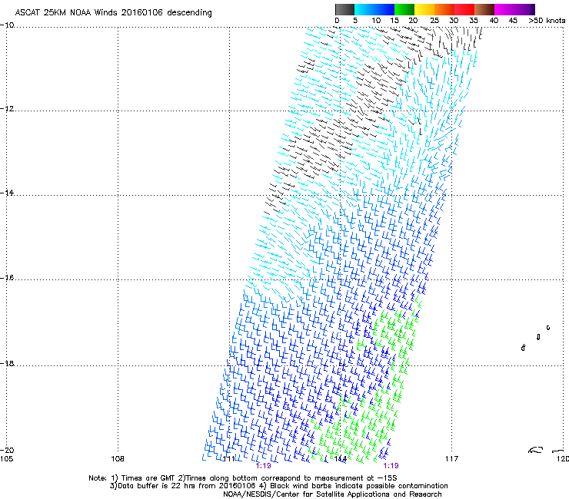This screenshot has width=569, height=499.
Task: Select the orange 25-30 knots legend swatch
Action: [444, 9]
